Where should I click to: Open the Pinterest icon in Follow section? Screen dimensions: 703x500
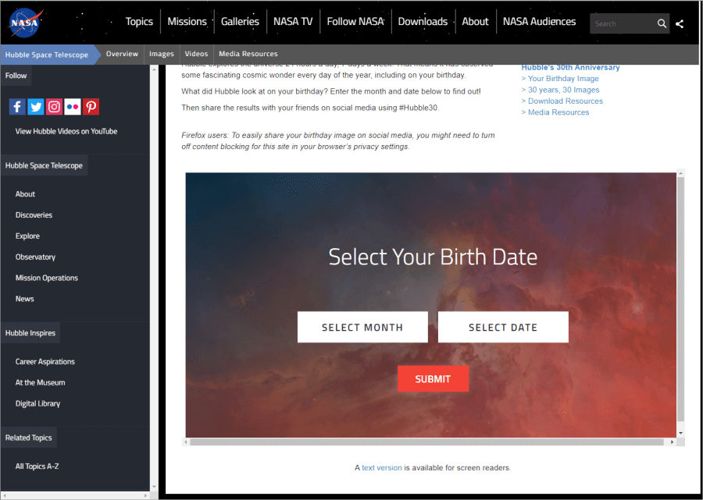click(91, 107)
